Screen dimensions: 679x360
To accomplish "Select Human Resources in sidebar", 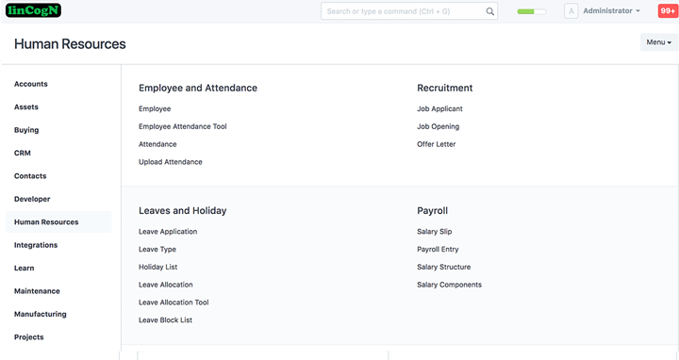I will click(58, 222).
